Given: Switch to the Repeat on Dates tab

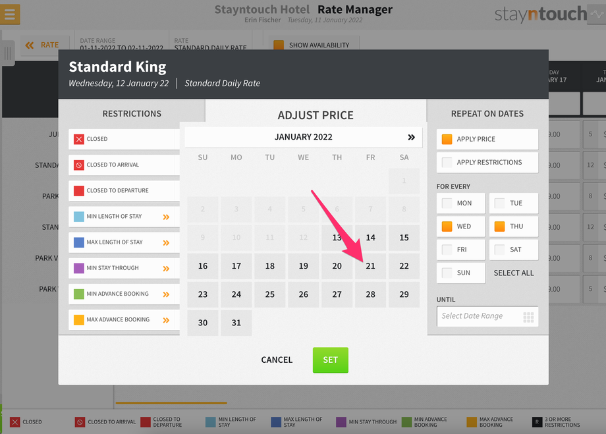Looking at the screenshot, I should coord(487,114).
